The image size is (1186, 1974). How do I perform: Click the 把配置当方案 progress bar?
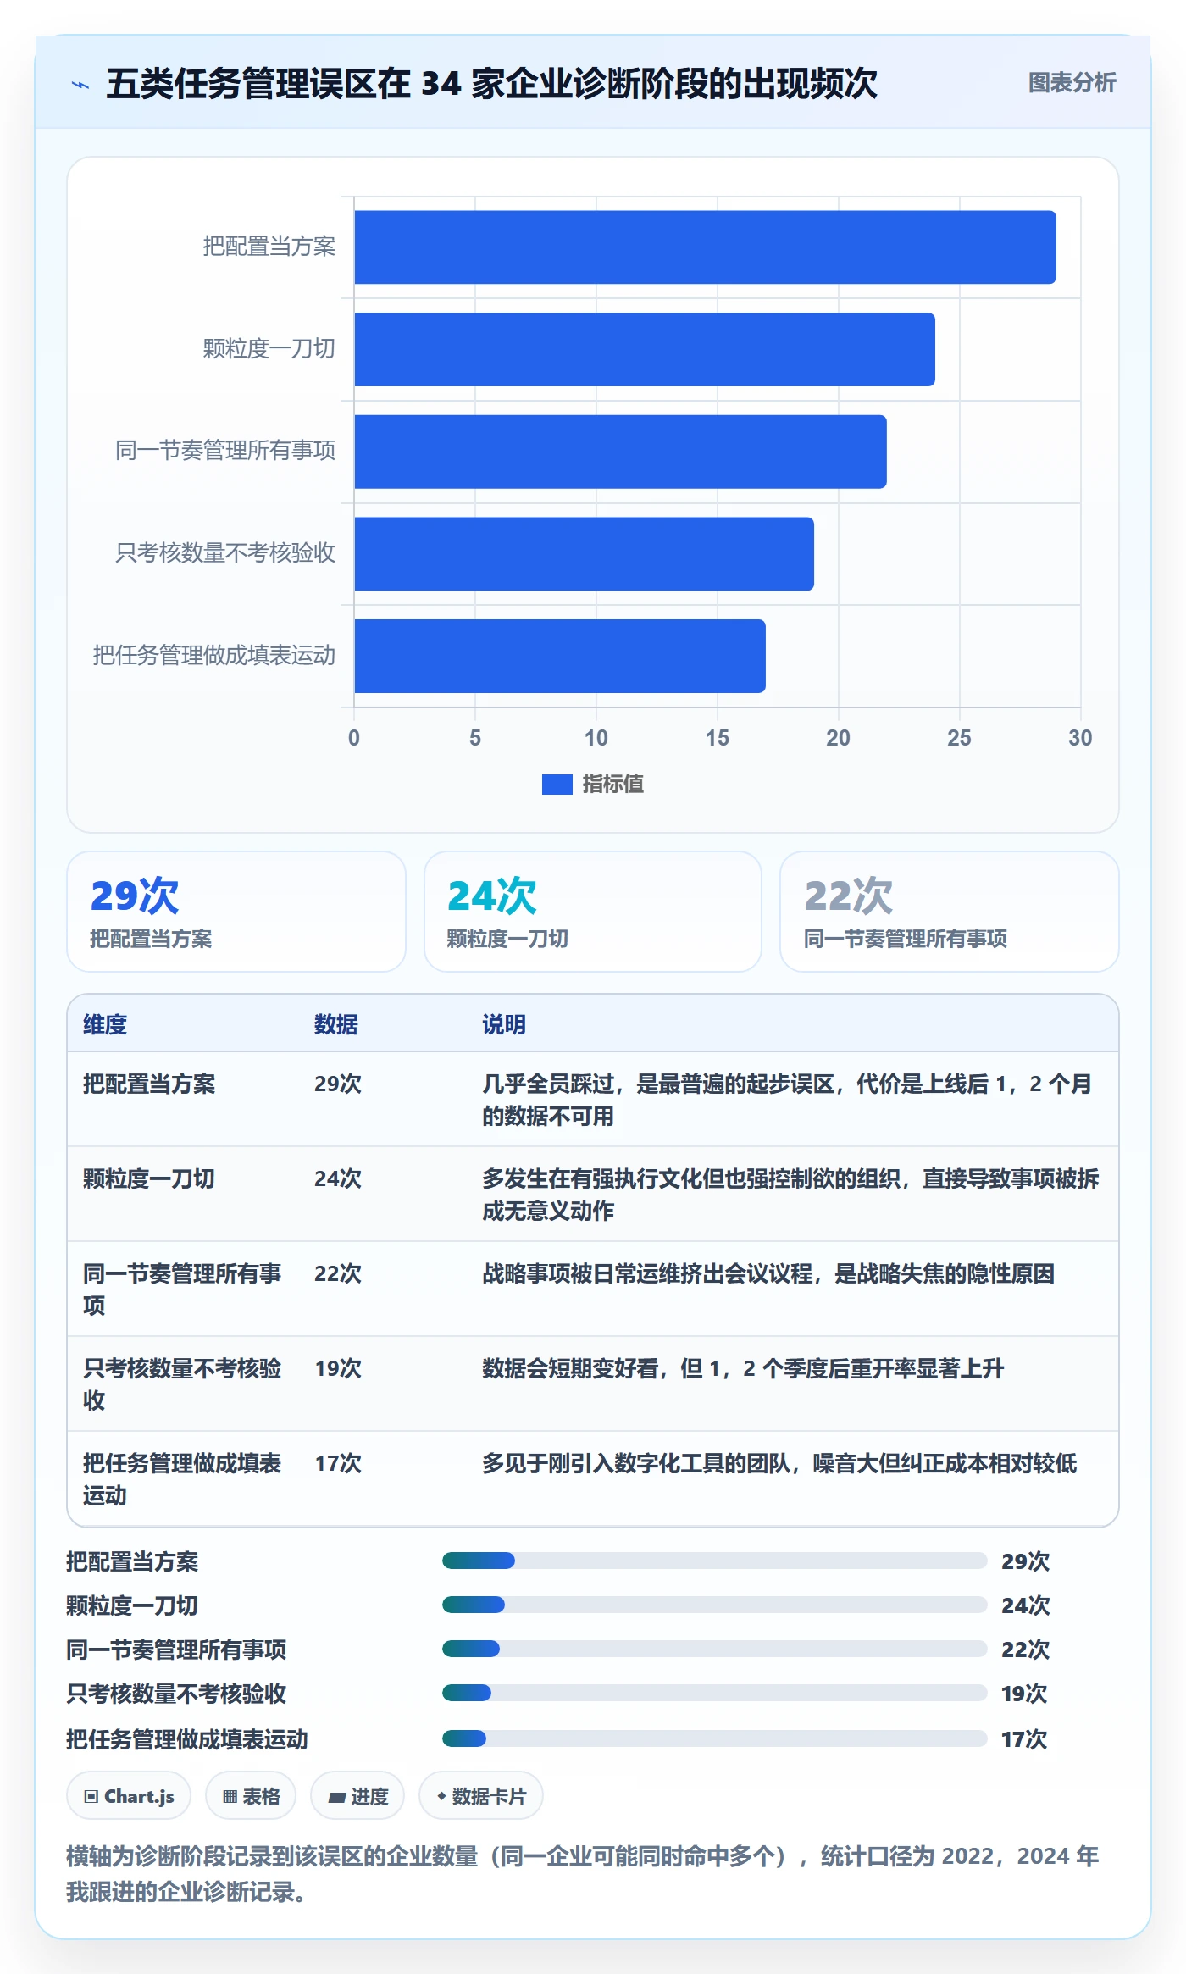click(x=714, y=1561)
